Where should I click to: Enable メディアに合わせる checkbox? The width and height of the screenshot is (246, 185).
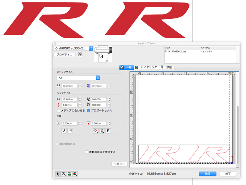(x=59, y=111)
